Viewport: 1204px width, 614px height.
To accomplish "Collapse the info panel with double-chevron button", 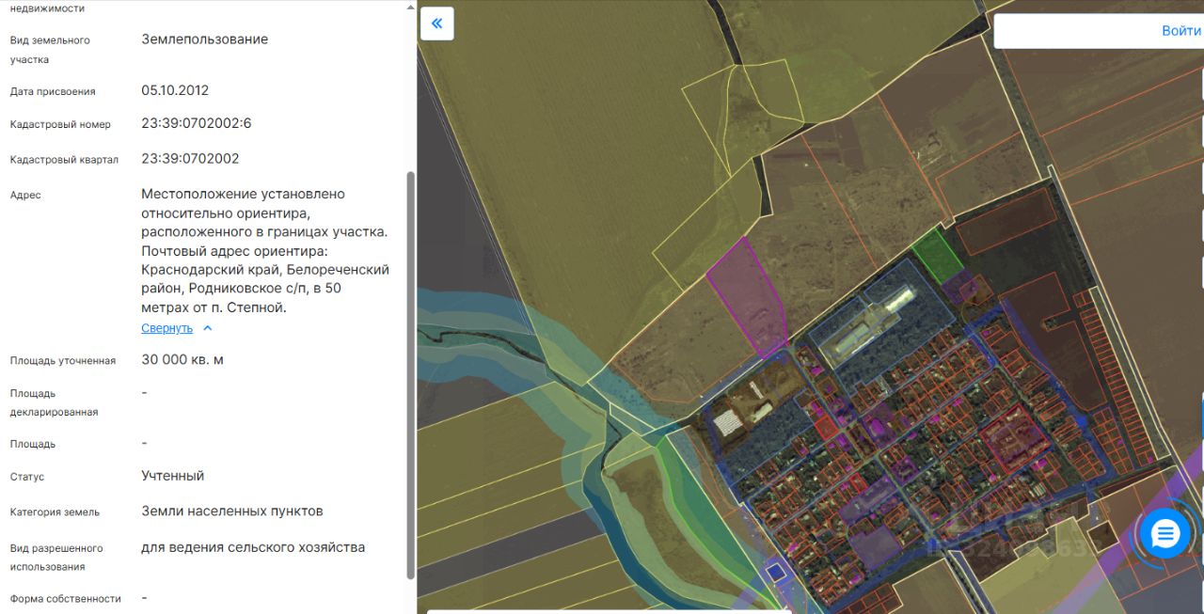I will (437, 24).
